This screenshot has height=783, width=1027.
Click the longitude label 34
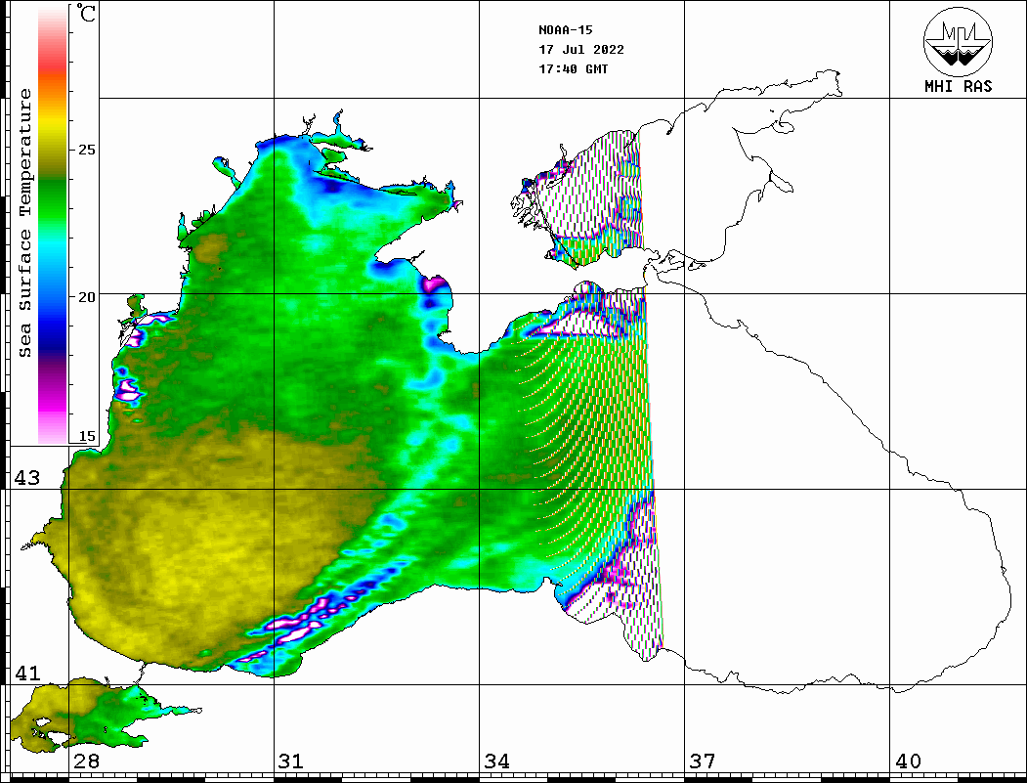click(x=497, y=761)
